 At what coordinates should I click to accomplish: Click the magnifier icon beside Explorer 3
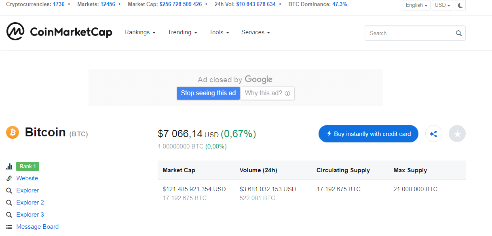tap(9, 215)
